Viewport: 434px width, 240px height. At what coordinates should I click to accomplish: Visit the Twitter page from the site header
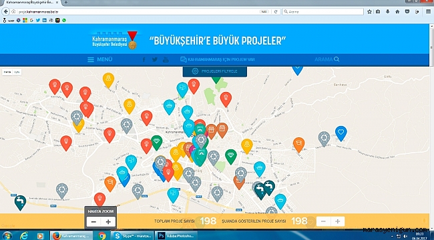click(x=155, y=59)
